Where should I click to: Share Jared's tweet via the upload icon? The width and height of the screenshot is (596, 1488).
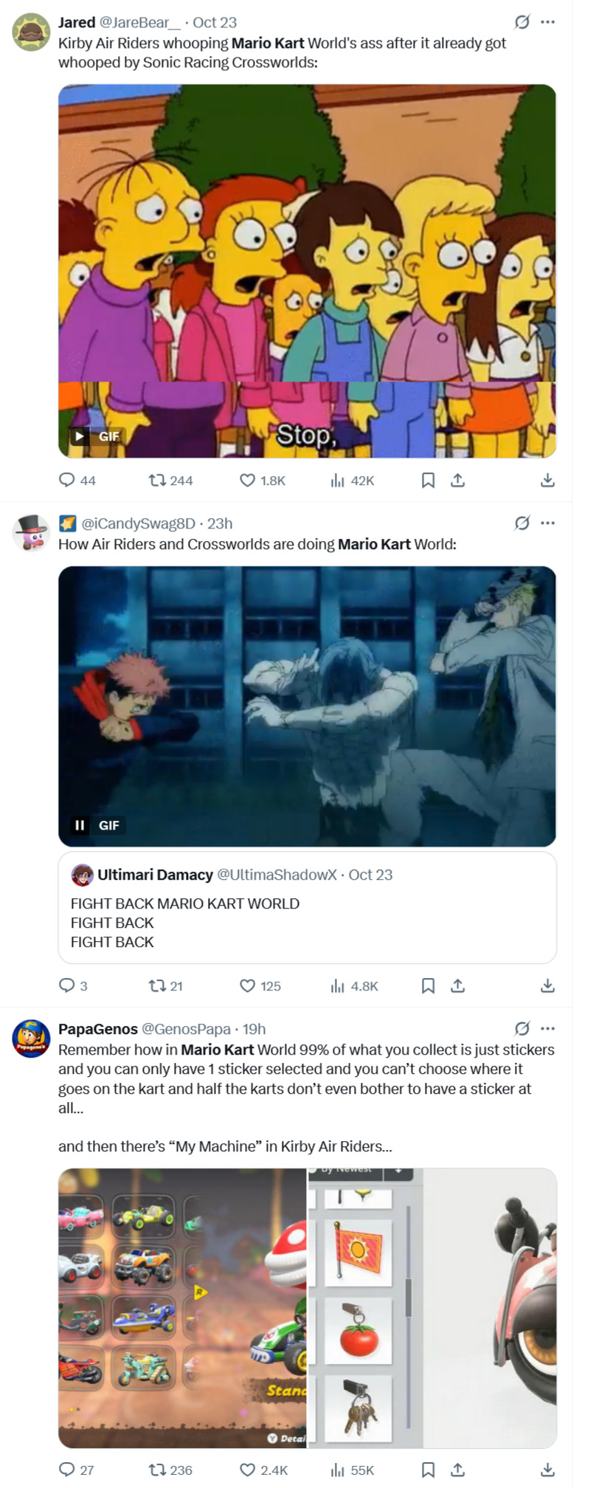pos(458,480)
